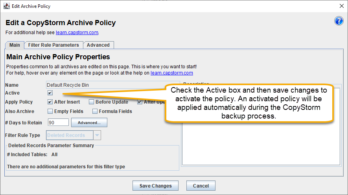Follow the learn.capstorm.com link under the title

click(77, 33)
